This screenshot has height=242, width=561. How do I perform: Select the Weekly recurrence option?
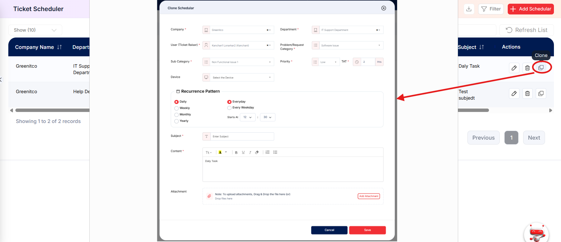176,108
